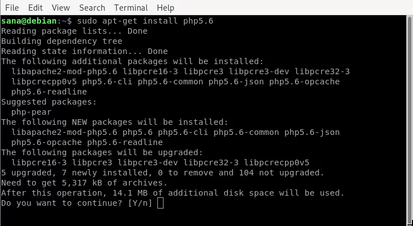This screenshot has height=226, width=413.
Task: Click the Building dependency tree line
Action: pyautogui.click(x=62, y=42)
